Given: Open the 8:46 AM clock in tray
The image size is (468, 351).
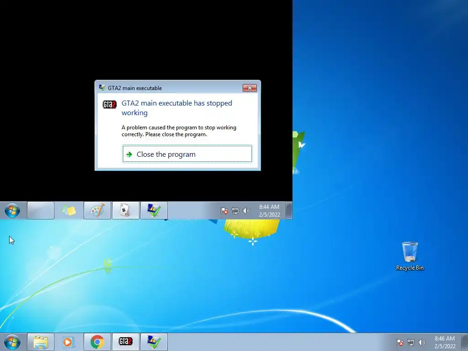Looking at the screenshot, I should coord(445,342).
